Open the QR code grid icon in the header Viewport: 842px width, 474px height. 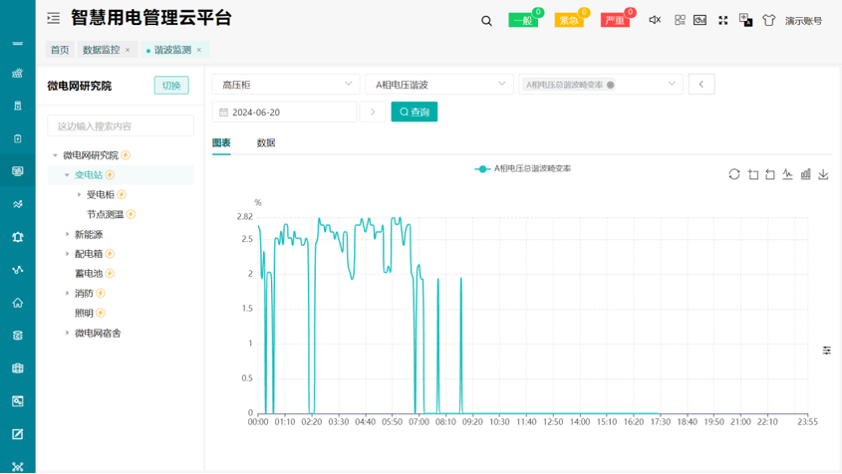[680, 20]
